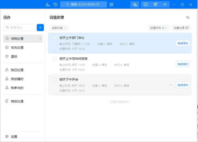Check the box for 后天上午部门会议
This screenshot has width=198, height=142.
tap(55, 38)
